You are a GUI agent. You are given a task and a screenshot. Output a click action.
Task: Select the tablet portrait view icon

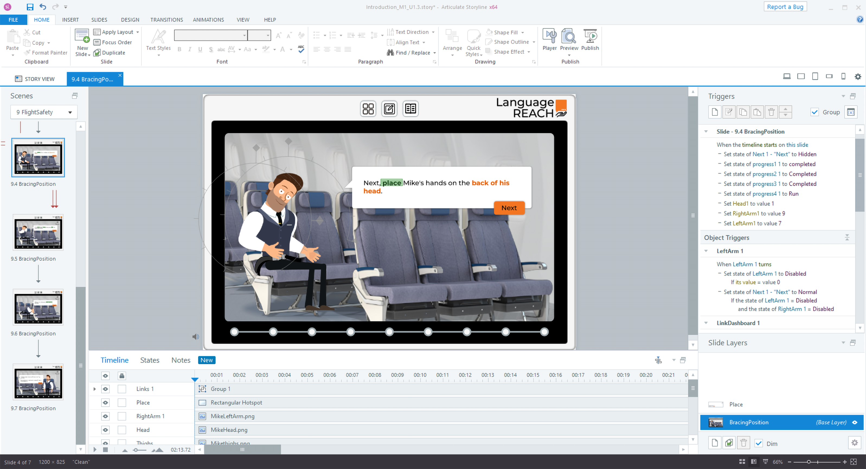[x=815, y=77]
